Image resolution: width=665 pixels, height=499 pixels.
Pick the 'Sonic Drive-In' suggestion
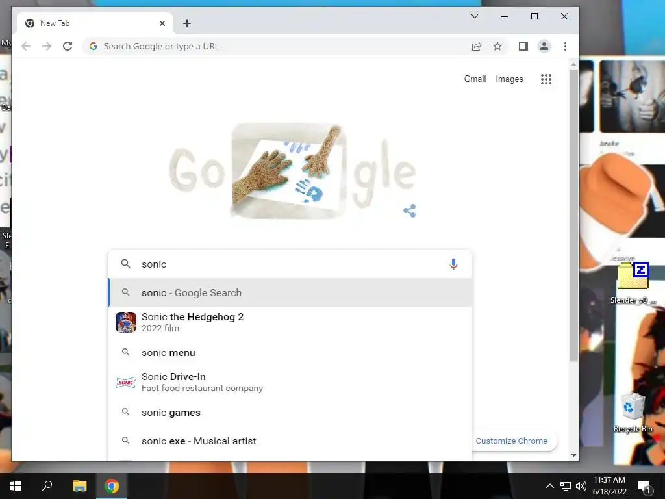(290, 382)
